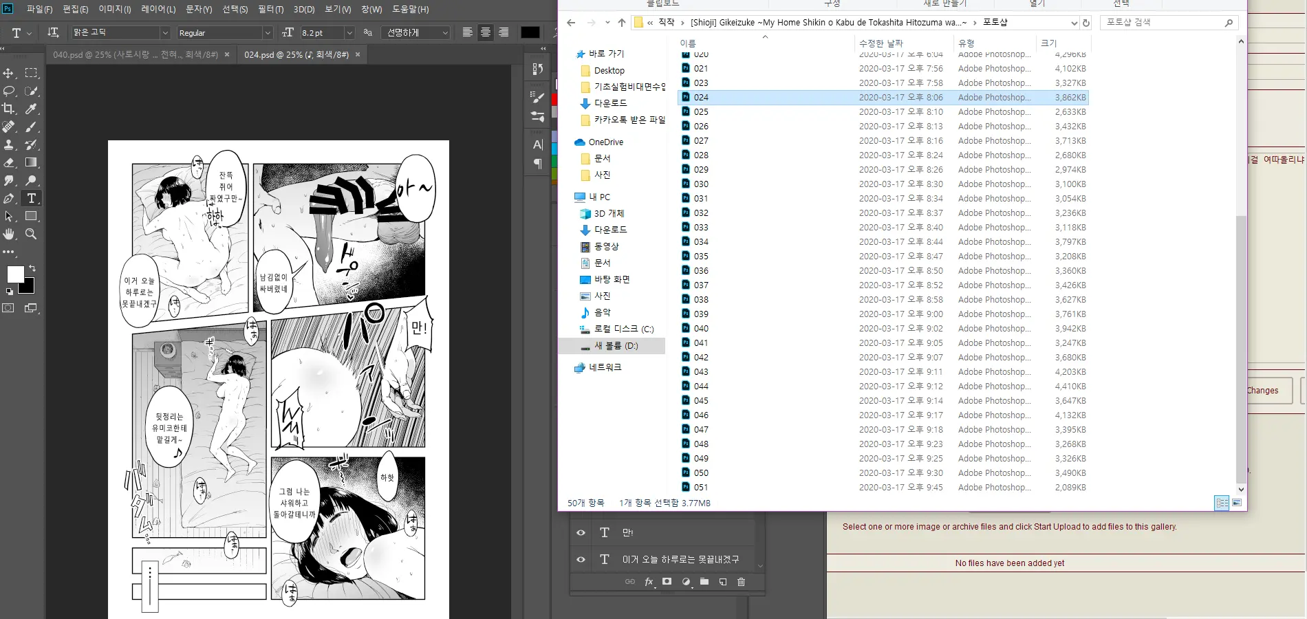Reset default foreground and background colors
This screenshot has height=619, width=1307.
[x=10, y=292]
